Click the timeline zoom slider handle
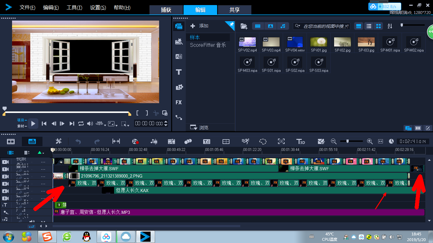 click(x=348, y=141)
